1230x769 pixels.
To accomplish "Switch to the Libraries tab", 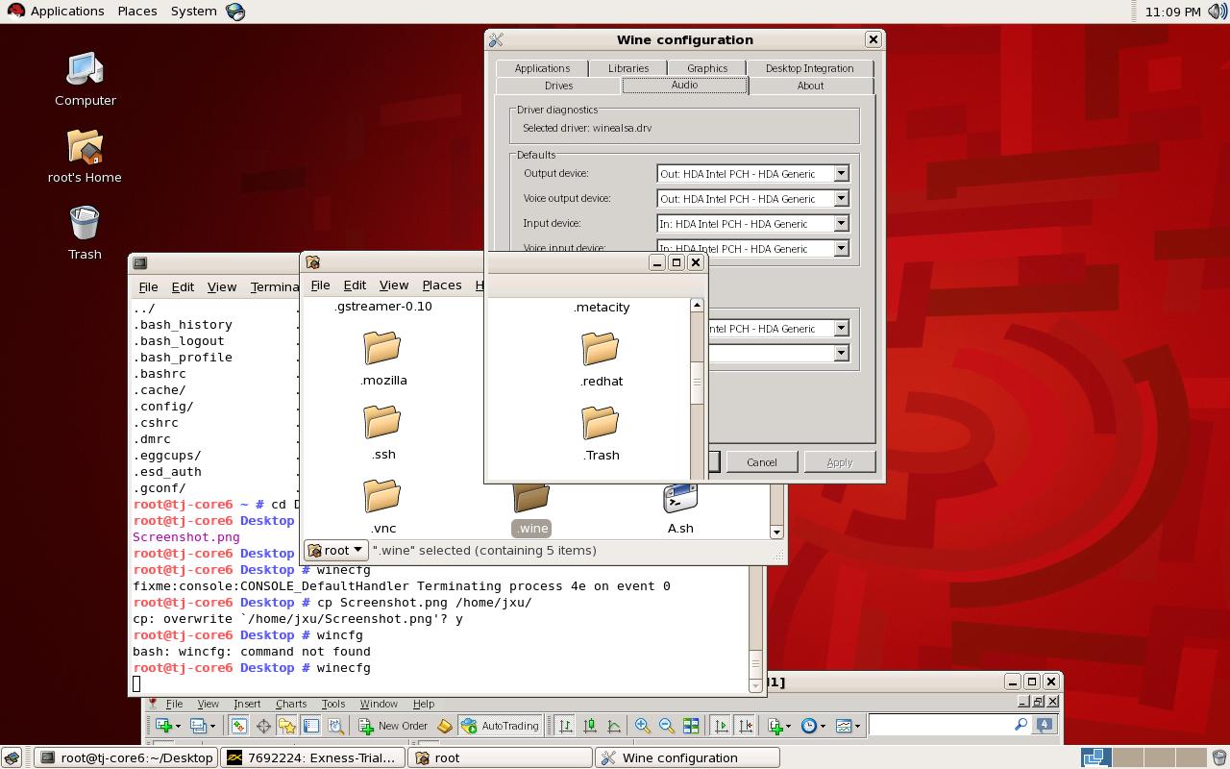I will 628,68.
